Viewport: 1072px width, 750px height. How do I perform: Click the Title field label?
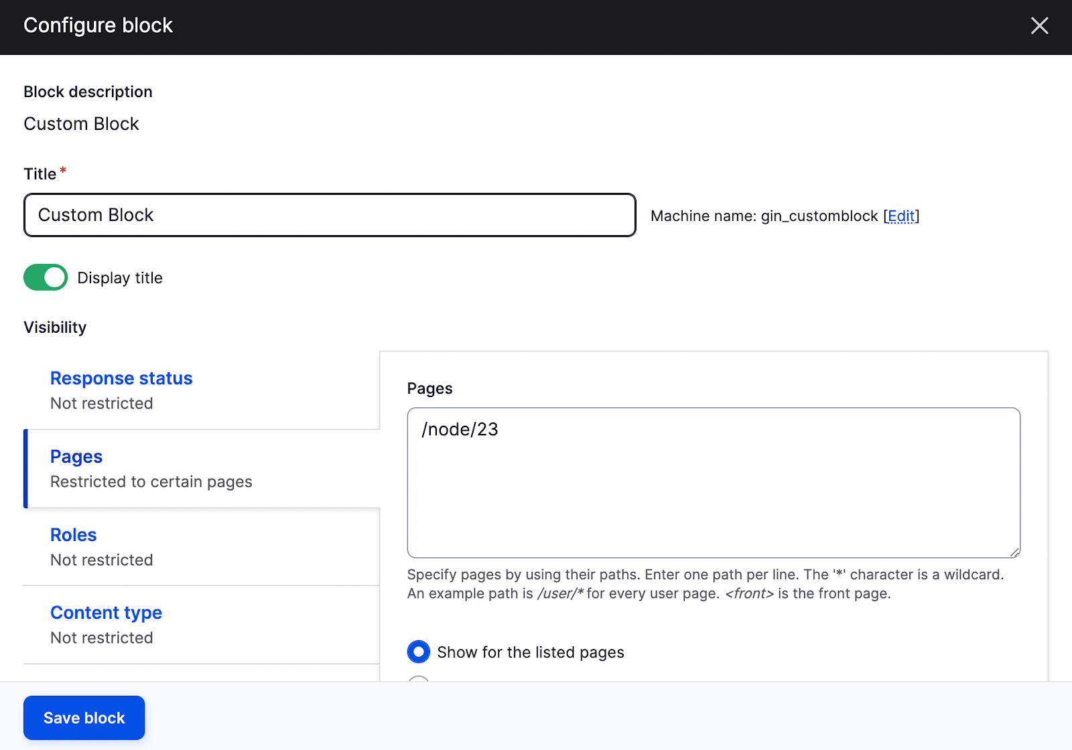40,174
